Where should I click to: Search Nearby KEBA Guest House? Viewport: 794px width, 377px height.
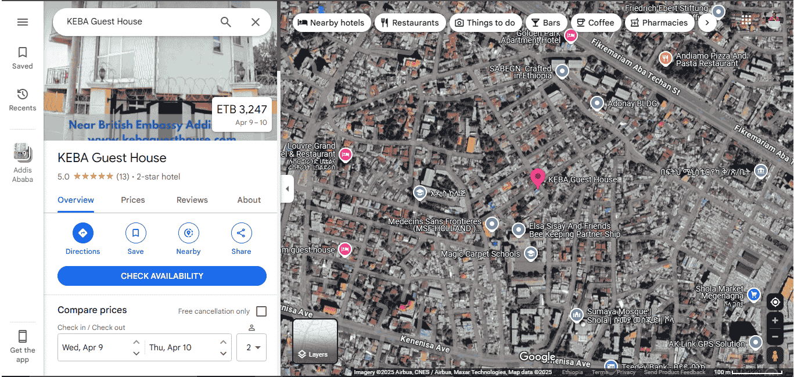pos(188,239)
